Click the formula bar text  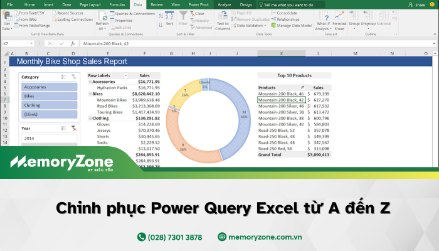point(106,44)
